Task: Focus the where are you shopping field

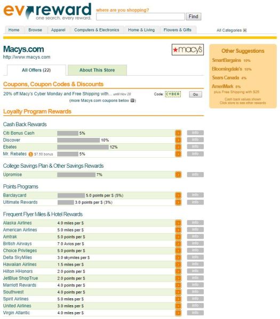Action: coord(140,17)
